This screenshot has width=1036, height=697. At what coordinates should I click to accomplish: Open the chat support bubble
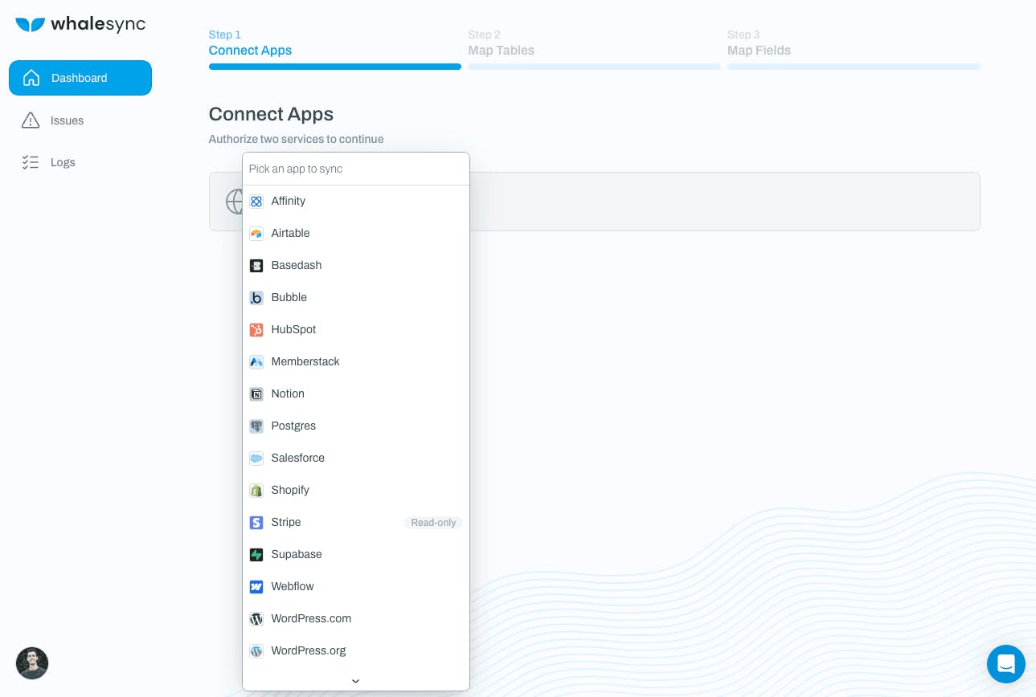pos(1006,664)
